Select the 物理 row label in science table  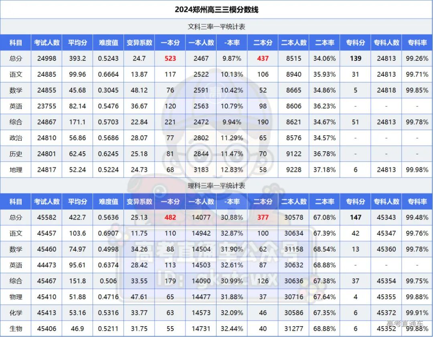click(16, 297)
